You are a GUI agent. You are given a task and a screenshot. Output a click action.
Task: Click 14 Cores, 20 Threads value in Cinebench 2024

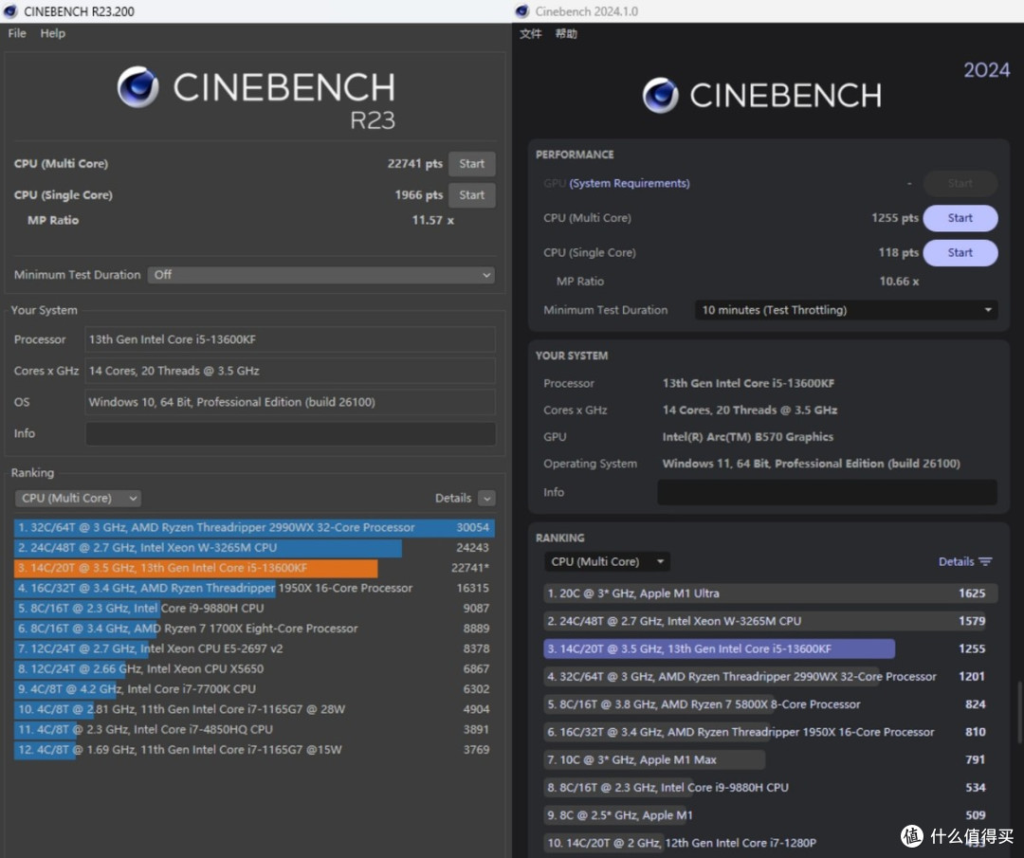(750, 411)
